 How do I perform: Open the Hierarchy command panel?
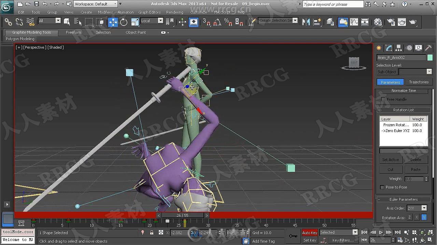[x=399, y=48]
